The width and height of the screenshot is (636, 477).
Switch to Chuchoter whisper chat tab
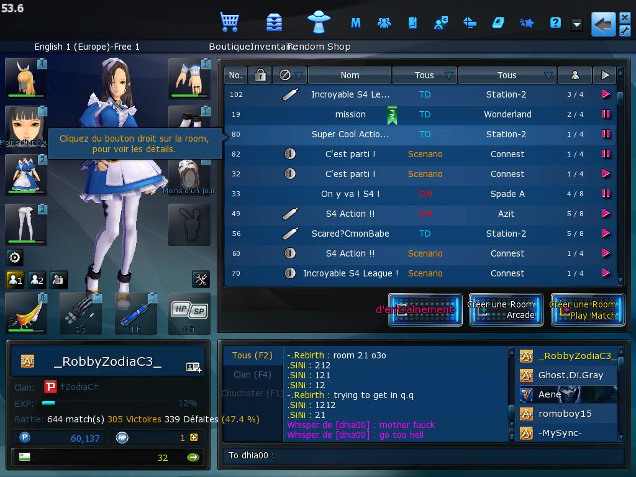tap(252, 393)
